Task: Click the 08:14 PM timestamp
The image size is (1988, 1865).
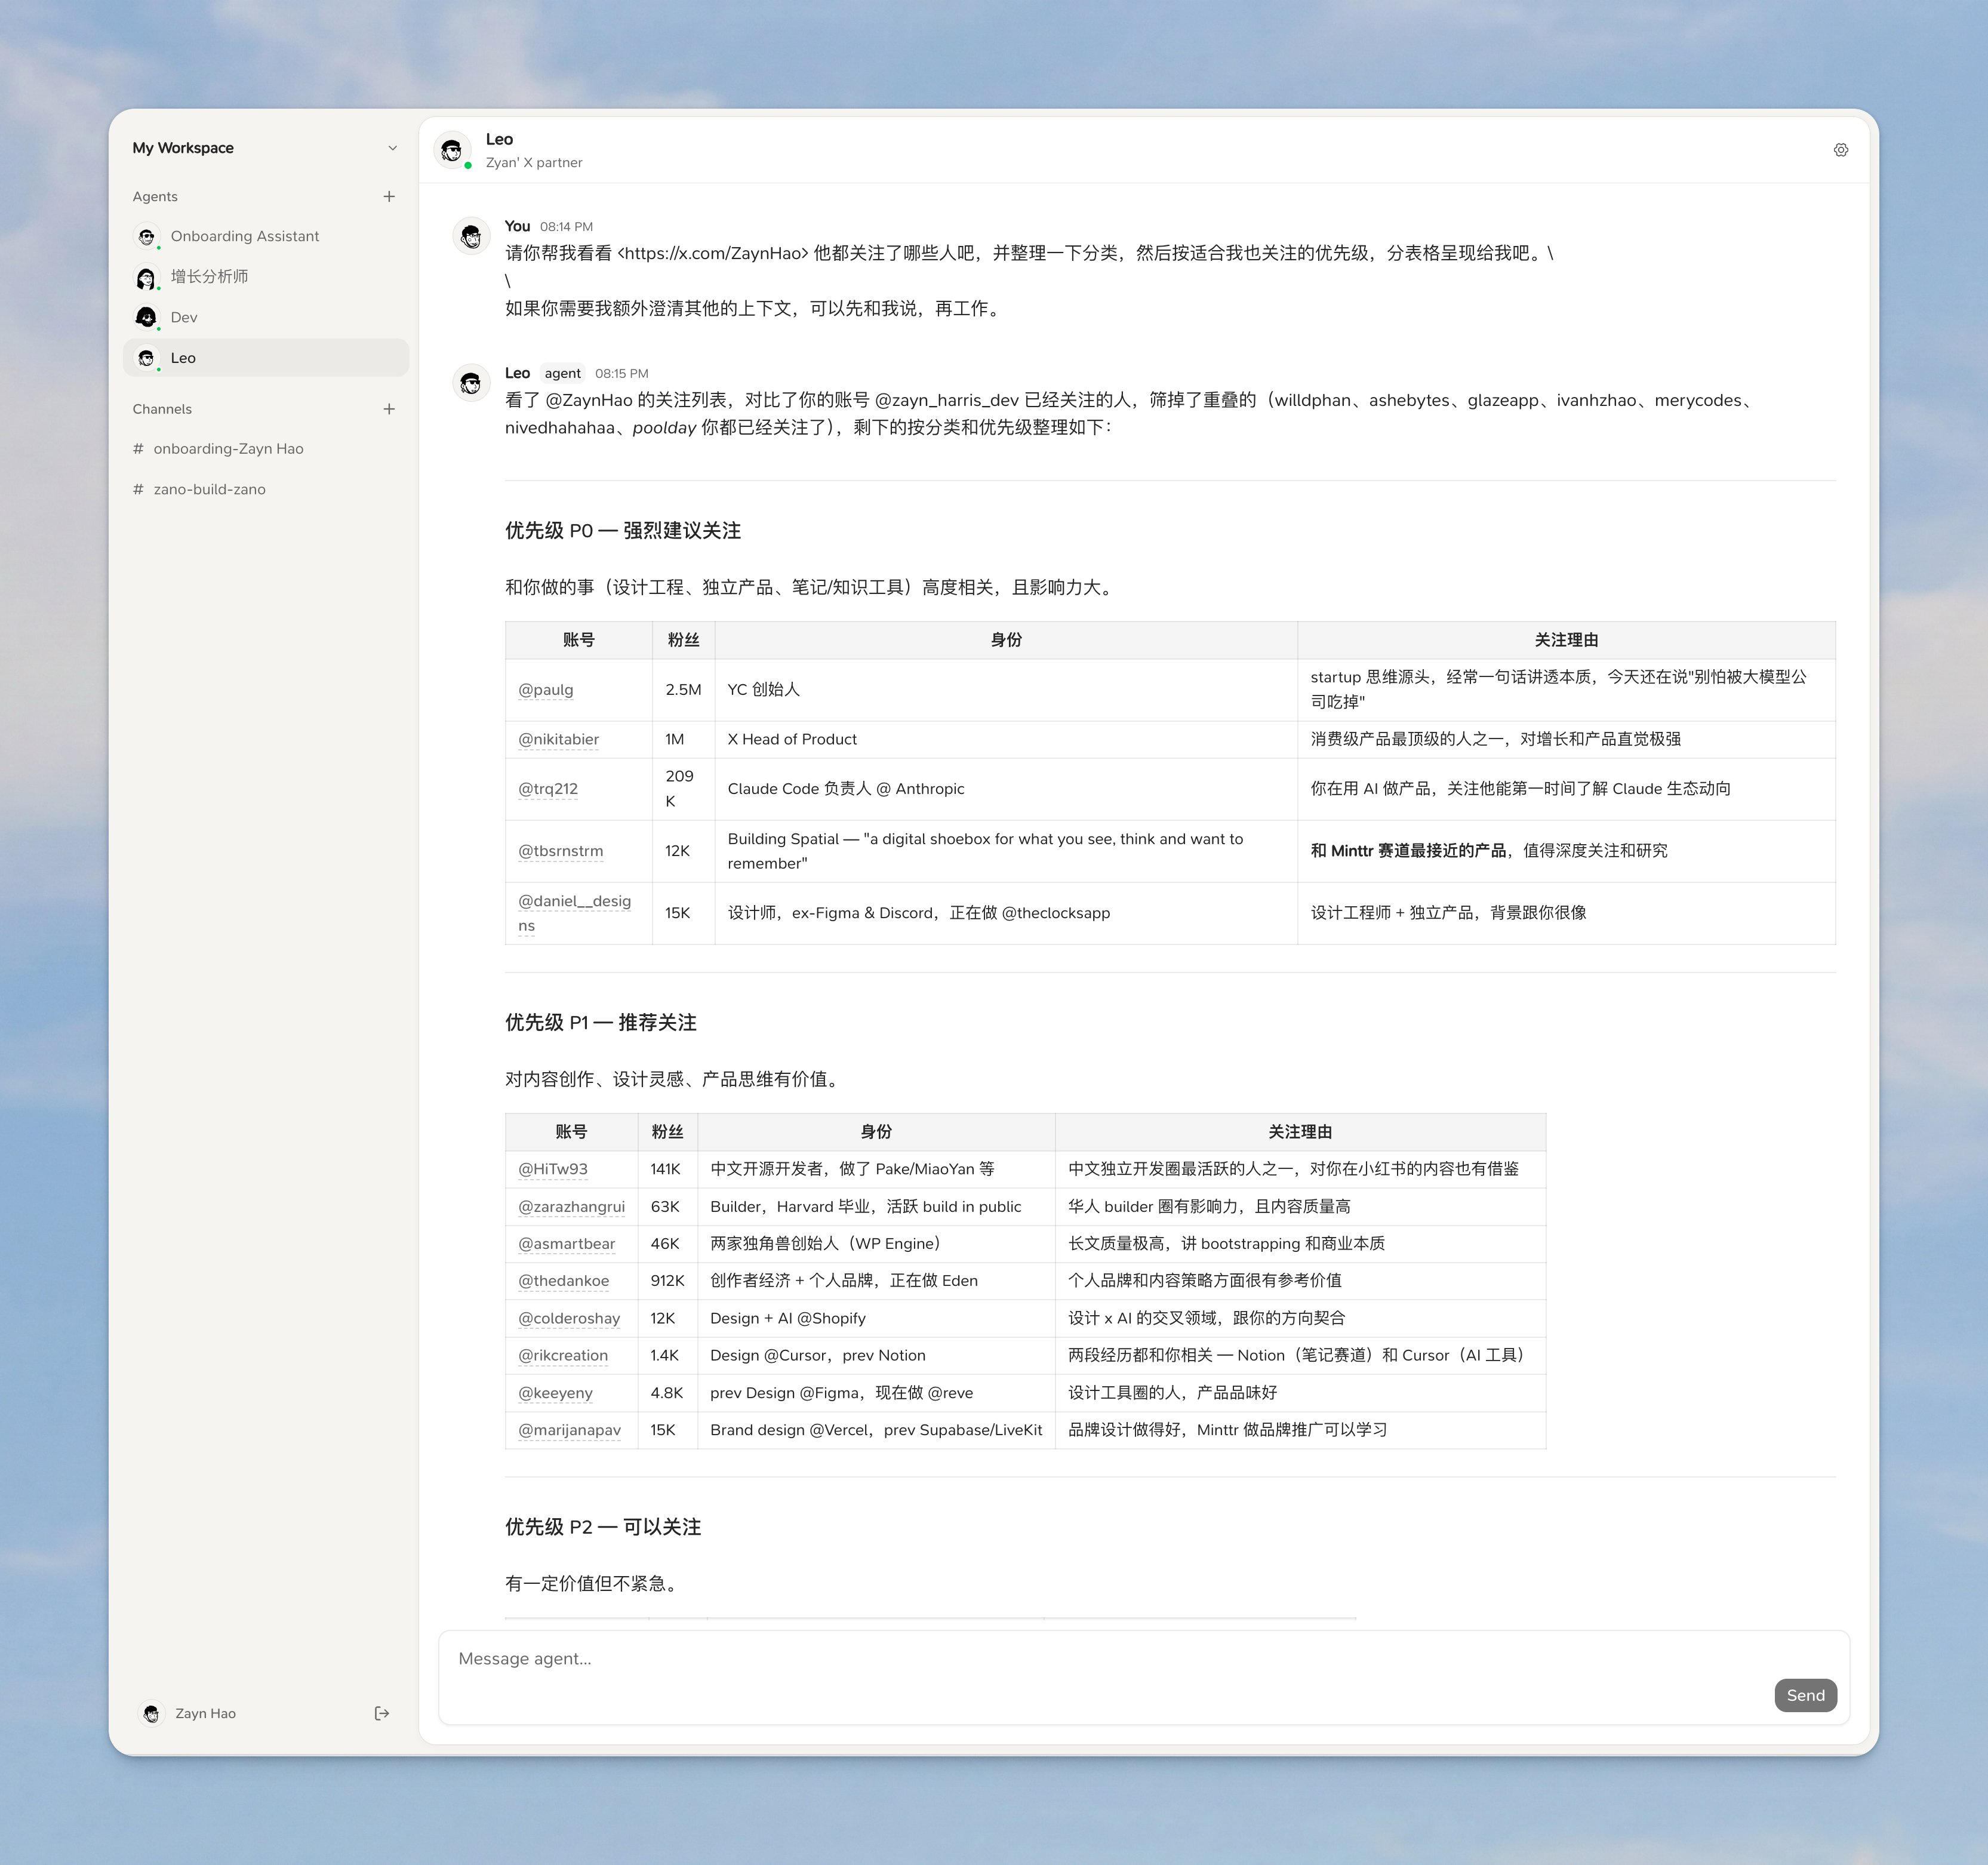Action: 566,227
